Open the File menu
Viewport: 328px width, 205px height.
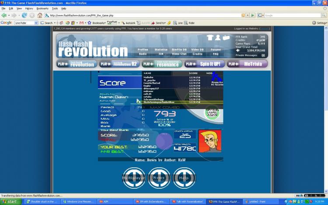3,9
